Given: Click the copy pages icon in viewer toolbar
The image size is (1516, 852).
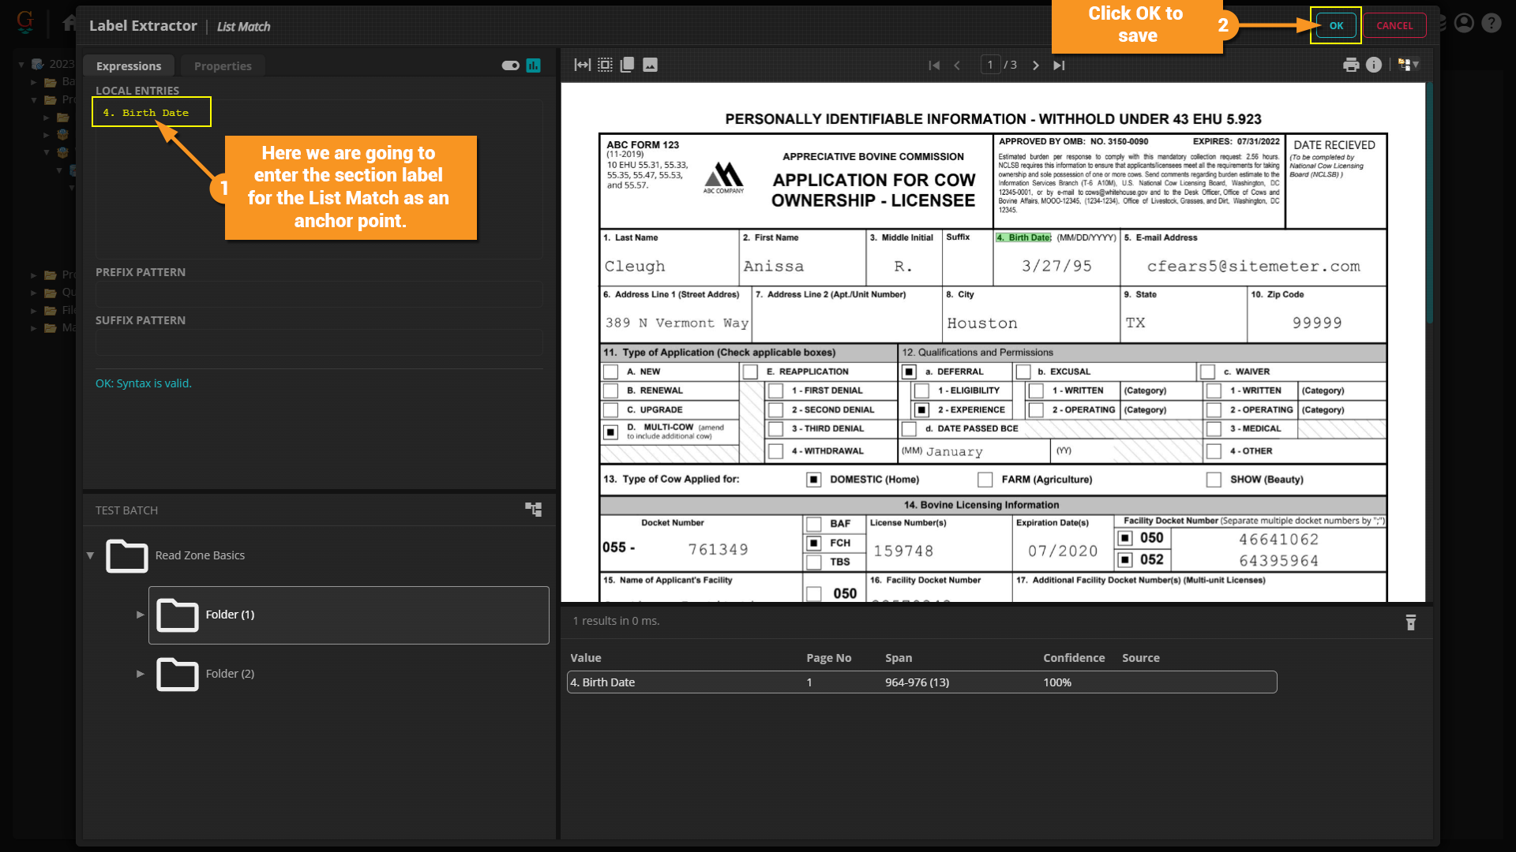Looking at the screenshot, I should pos(628,65).
